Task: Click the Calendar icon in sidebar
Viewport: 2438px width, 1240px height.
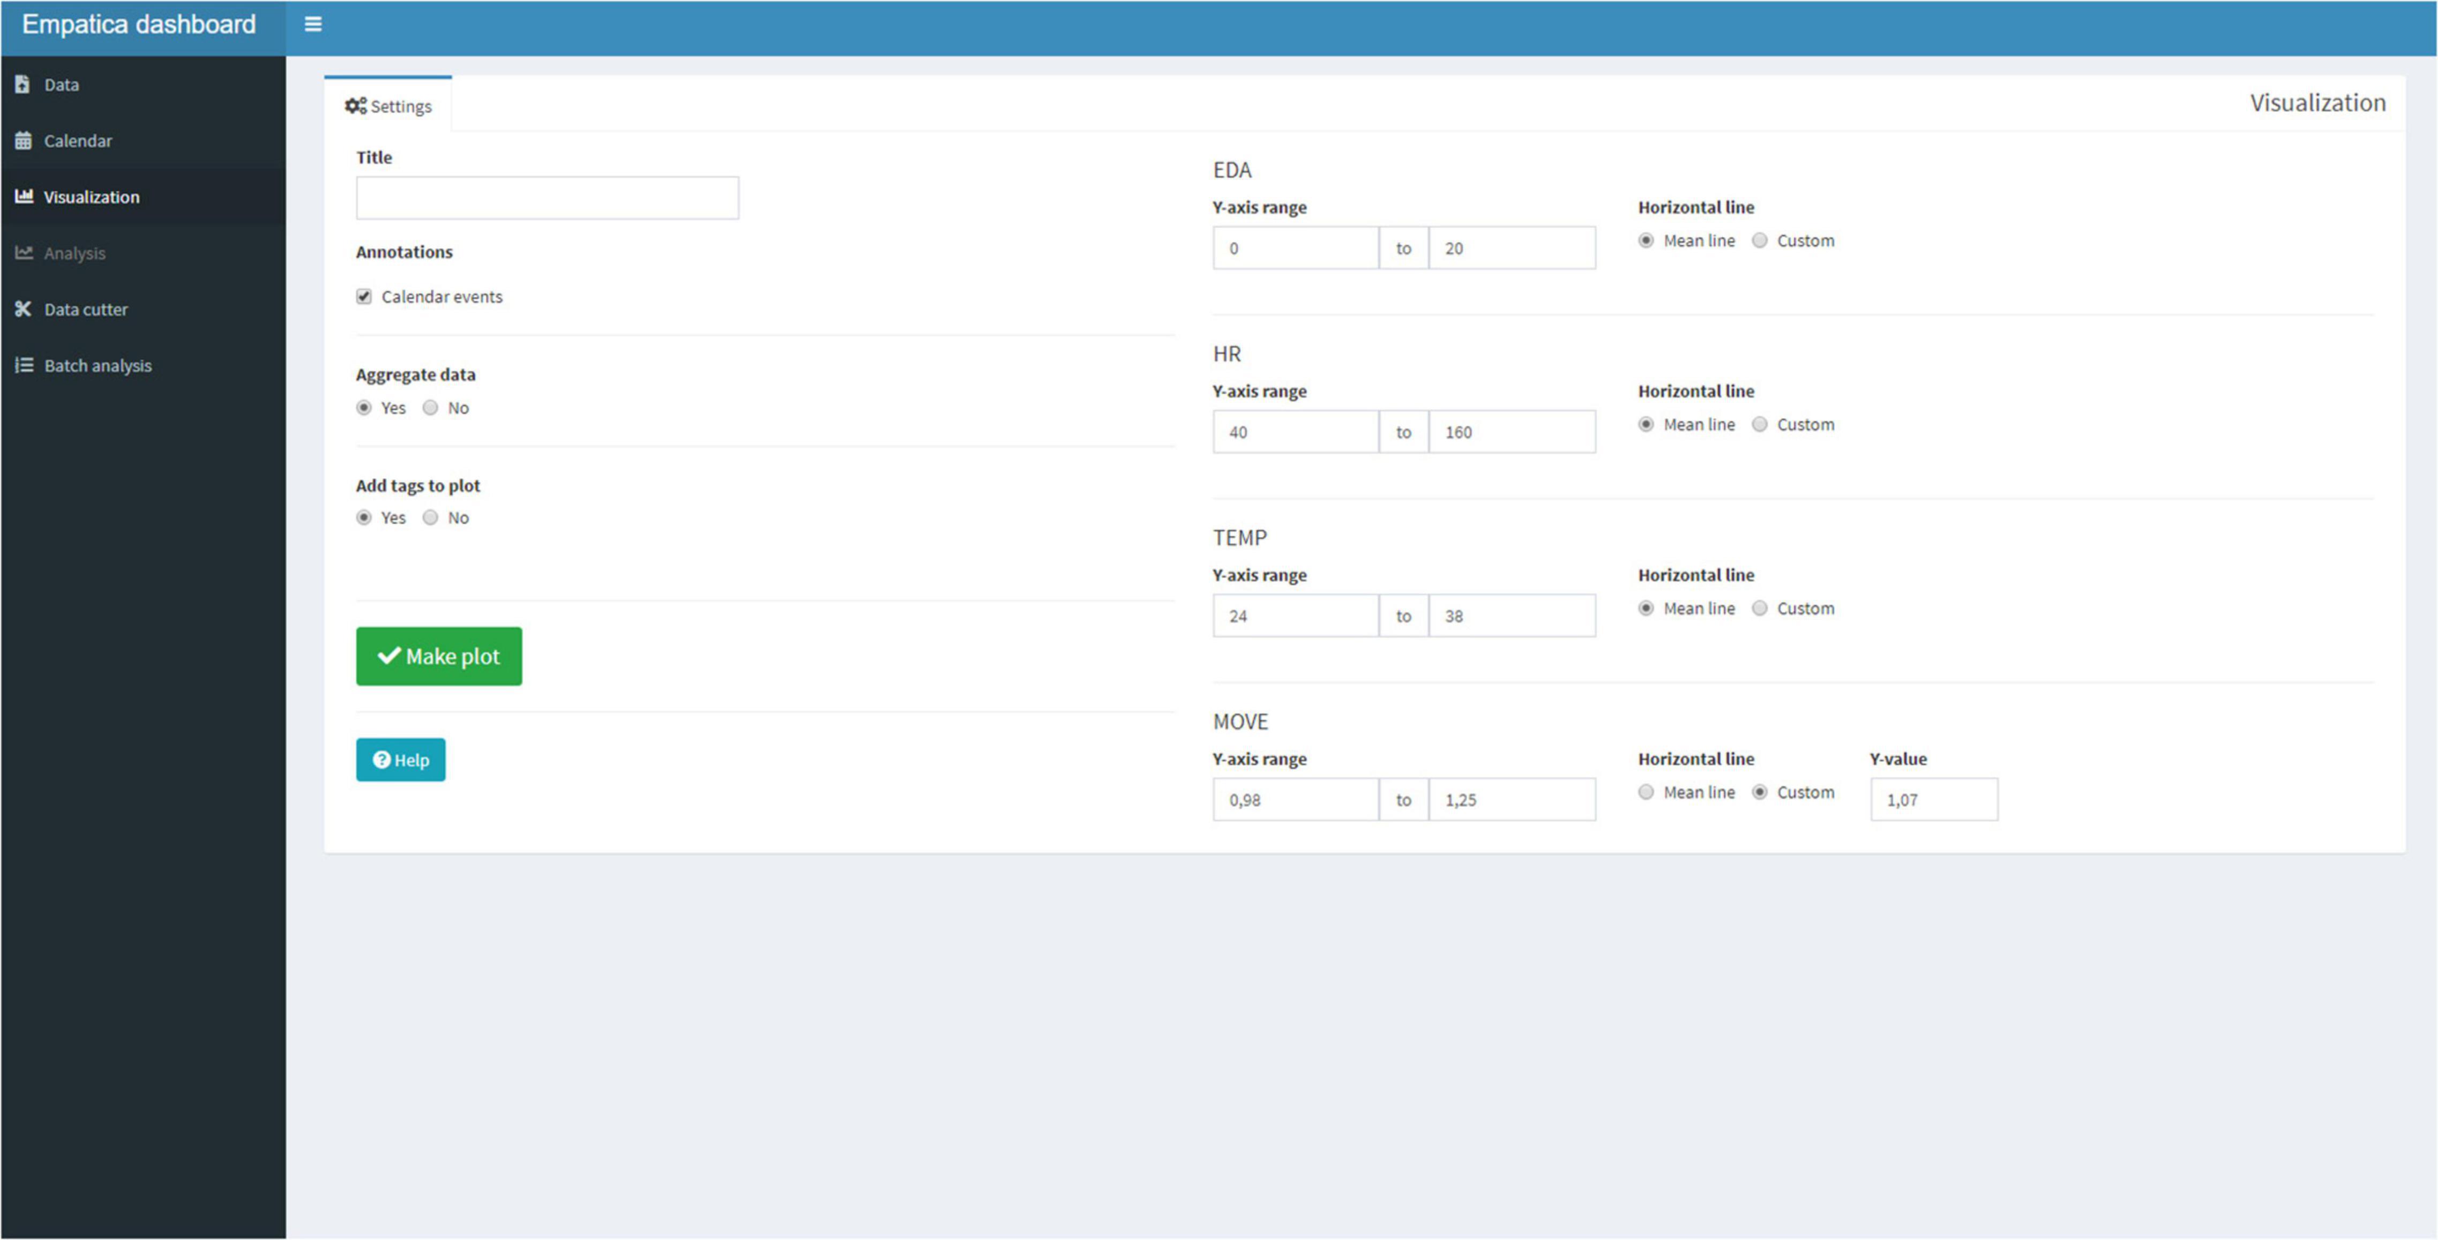Action: click(24, 140)
